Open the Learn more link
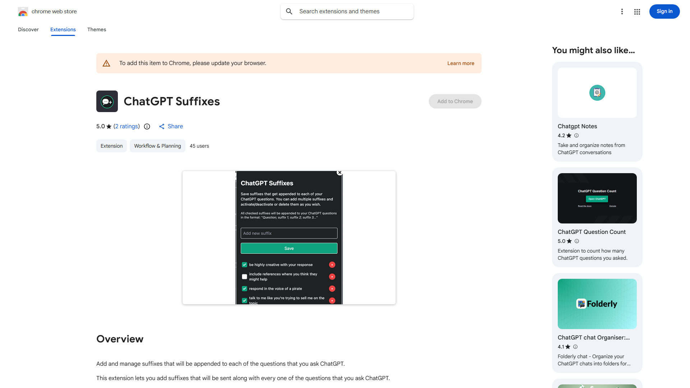Screen dimensions: 690x388 coord(461,63)
